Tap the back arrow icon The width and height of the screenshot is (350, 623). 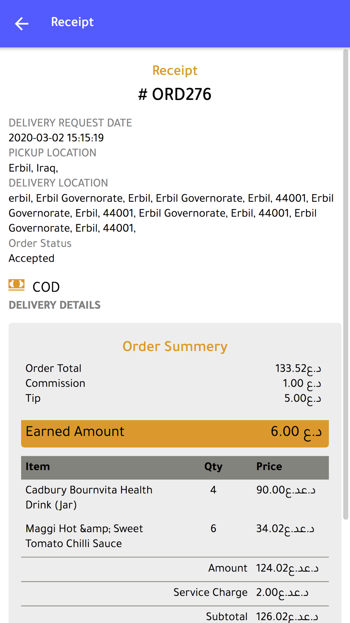coord(21,23)
